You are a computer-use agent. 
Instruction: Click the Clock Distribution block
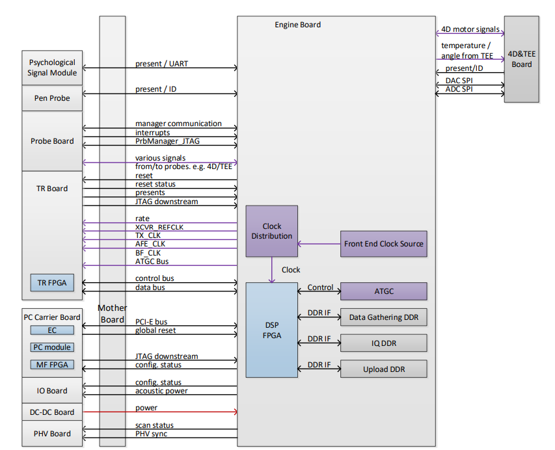pos(272,232)
